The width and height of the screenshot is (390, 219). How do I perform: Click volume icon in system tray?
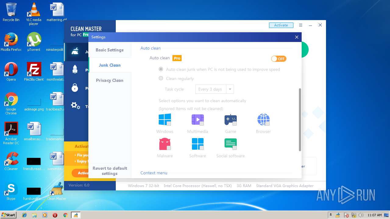click(361, 215)
